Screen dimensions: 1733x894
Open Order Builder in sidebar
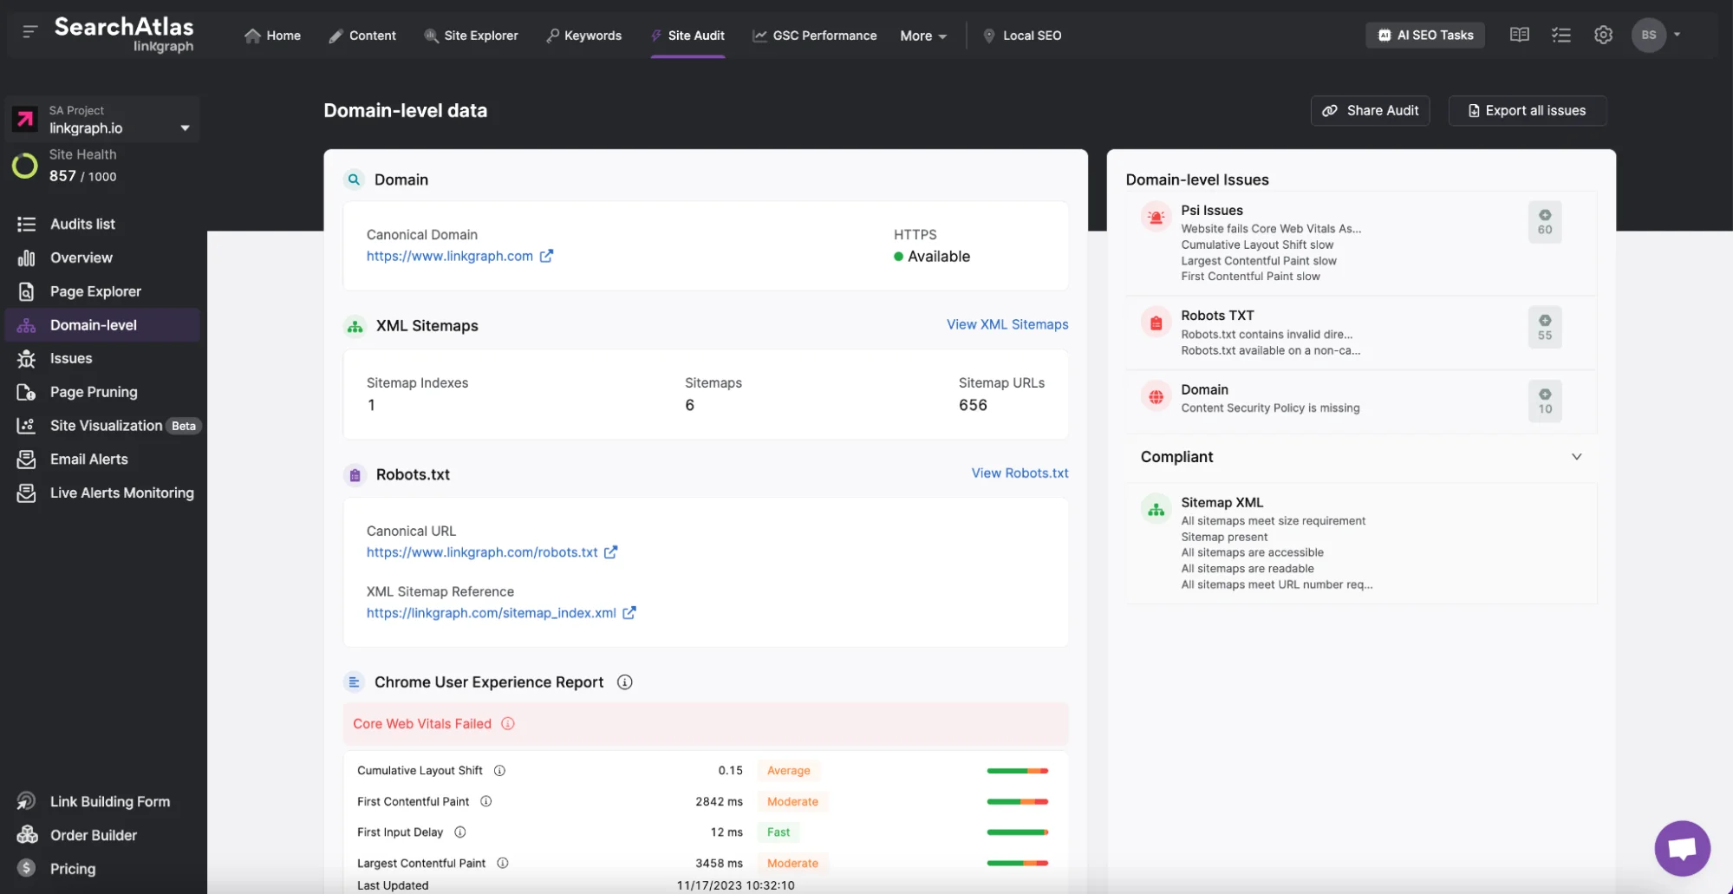[x=102, y=835]
